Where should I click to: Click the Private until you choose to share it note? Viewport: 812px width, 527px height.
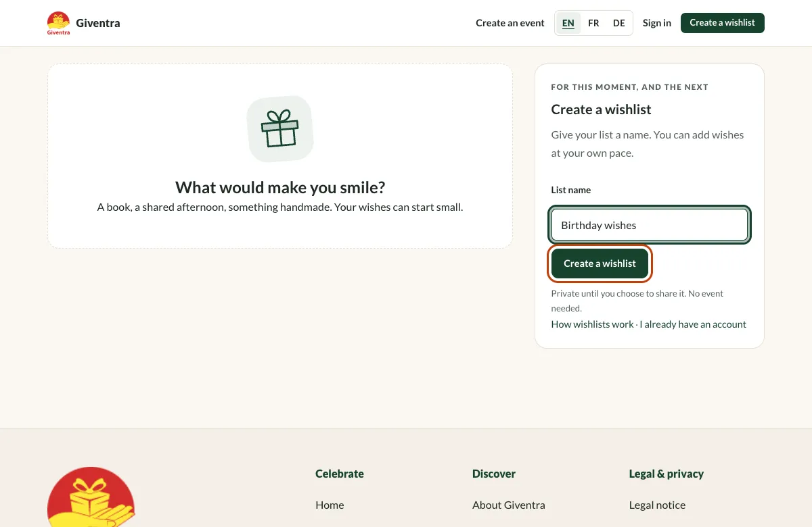click(637, 301)
